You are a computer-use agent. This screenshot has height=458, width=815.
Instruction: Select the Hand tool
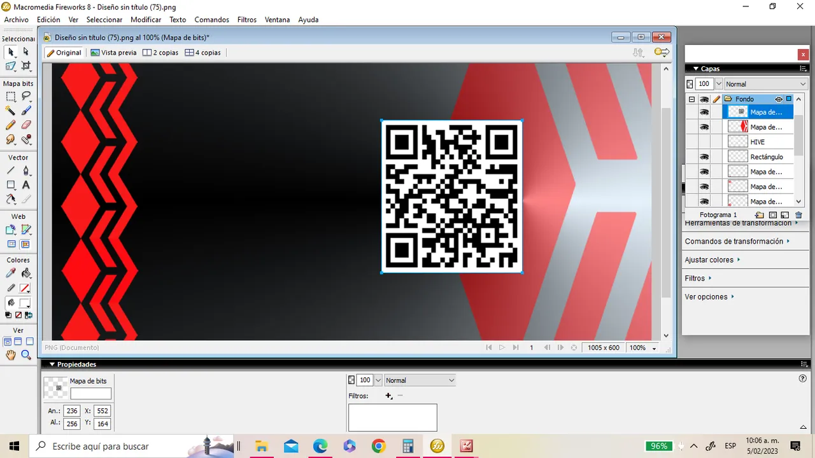pyautogui.click(x=11, y=355)
